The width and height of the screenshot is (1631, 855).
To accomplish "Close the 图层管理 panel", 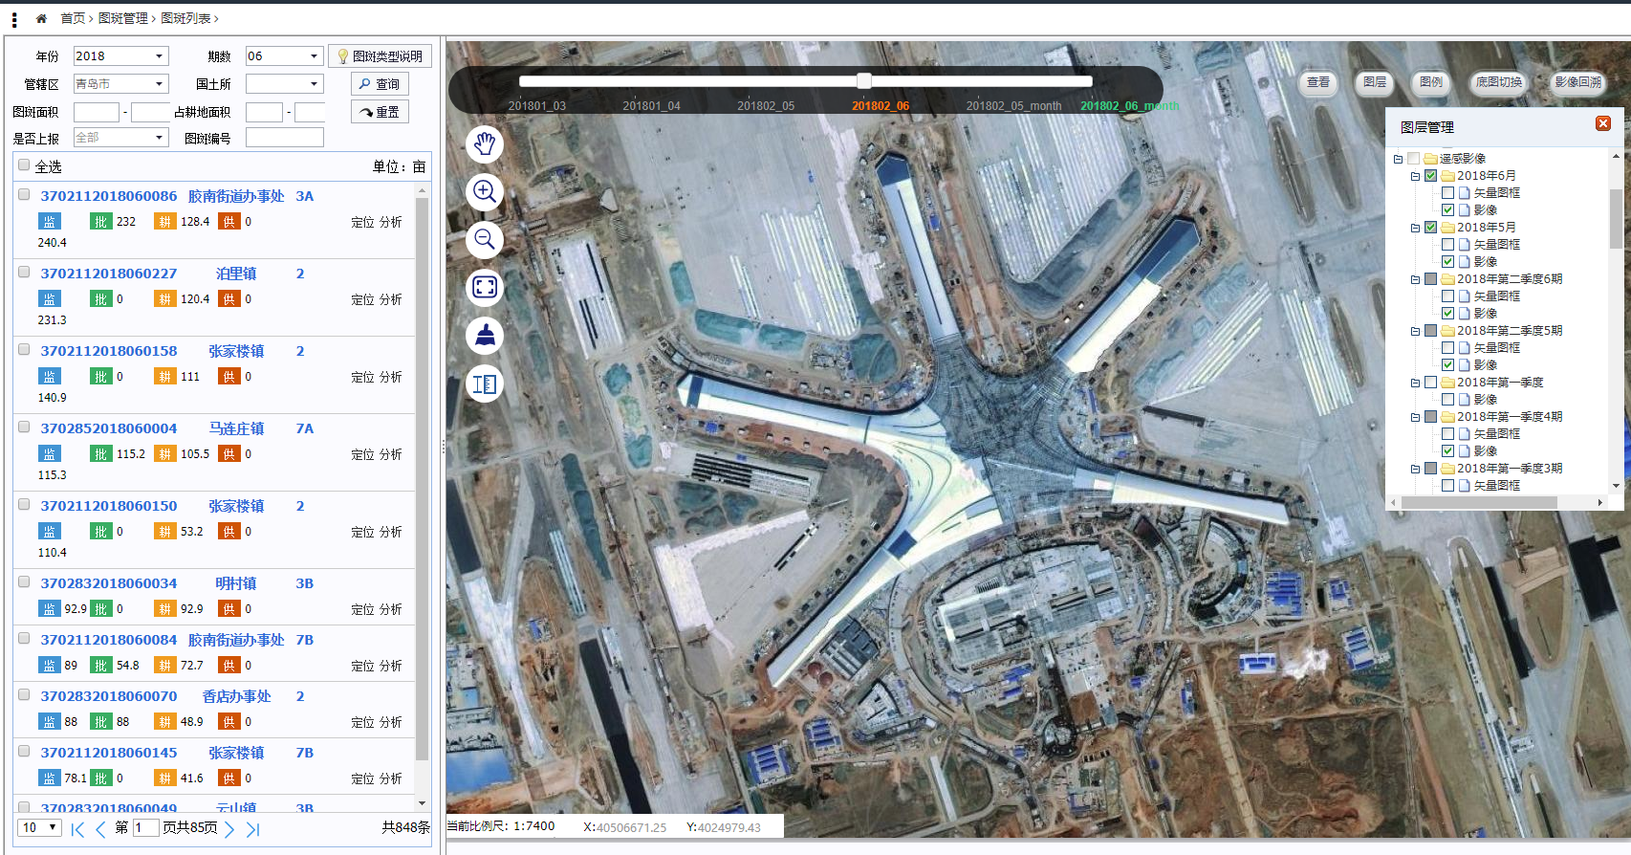I will pyautogui.click(x=1603, y=123).
